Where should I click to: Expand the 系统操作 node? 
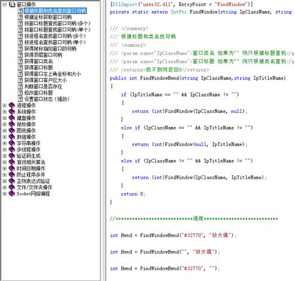[x=5, y=112]
